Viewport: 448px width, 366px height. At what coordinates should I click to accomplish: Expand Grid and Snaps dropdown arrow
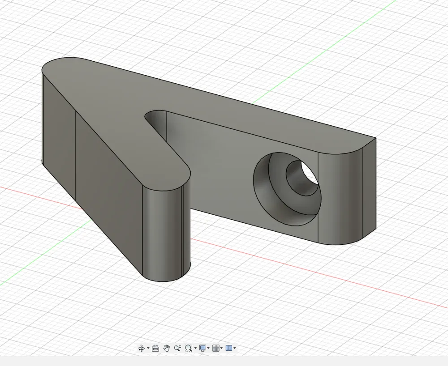coord(221,348)
